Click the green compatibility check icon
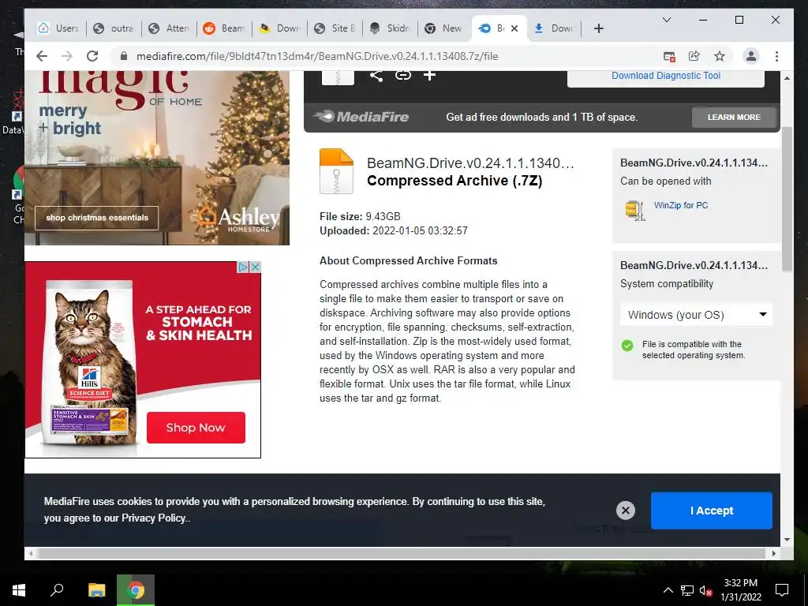Image resolution: width=808 pixels, height=606 pixels. click(x=627, y=346)
